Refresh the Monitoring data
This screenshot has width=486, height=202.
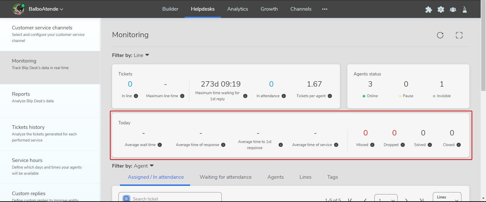point(440,35)
